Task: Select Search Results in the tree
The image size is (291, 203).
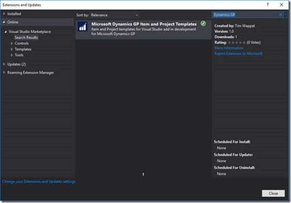Action: pos(26,37)
